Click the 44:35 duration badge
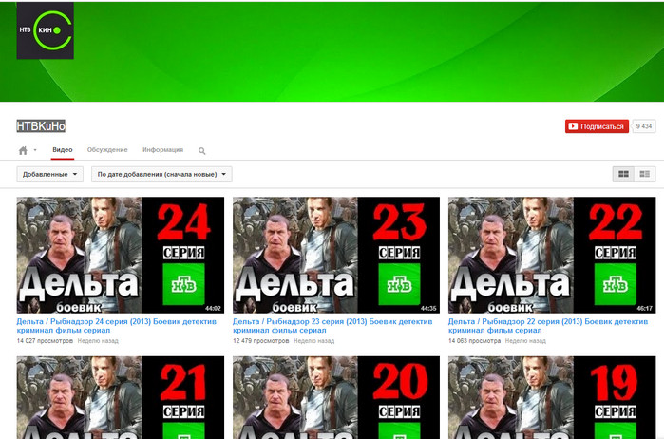 428,308
